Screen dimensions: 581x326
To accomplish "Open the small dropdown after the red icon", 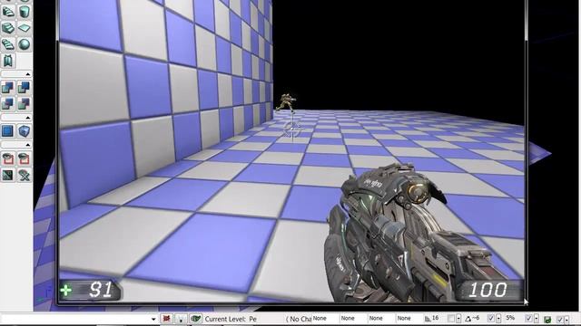I will [181, 319].
